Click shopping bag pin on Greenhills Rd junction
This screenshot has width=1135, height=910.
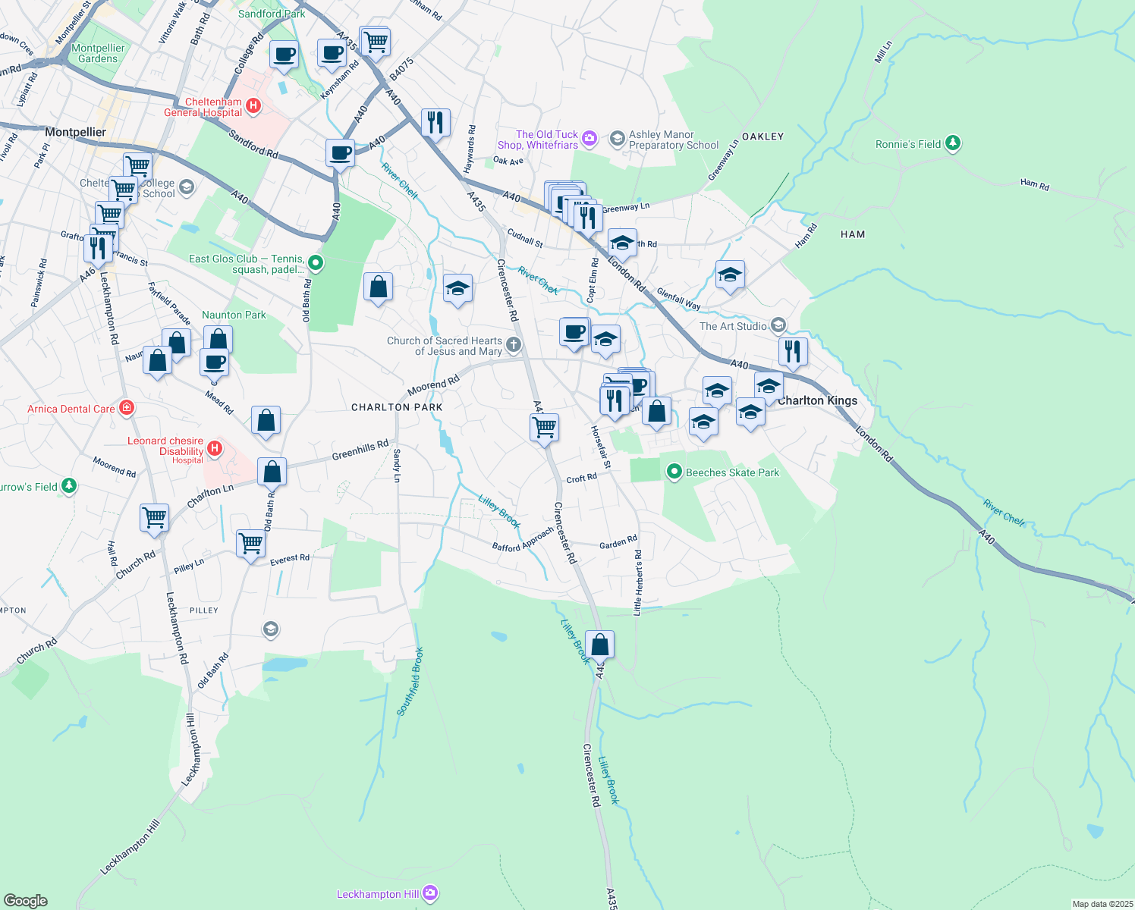tap(272, 472)
